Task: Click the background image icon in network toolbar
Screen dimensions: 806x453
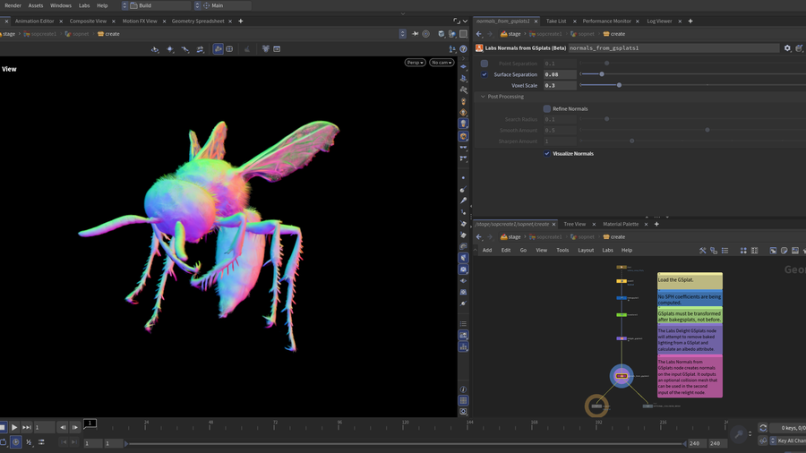Action: pyautogui.click(x=795, y=251)
